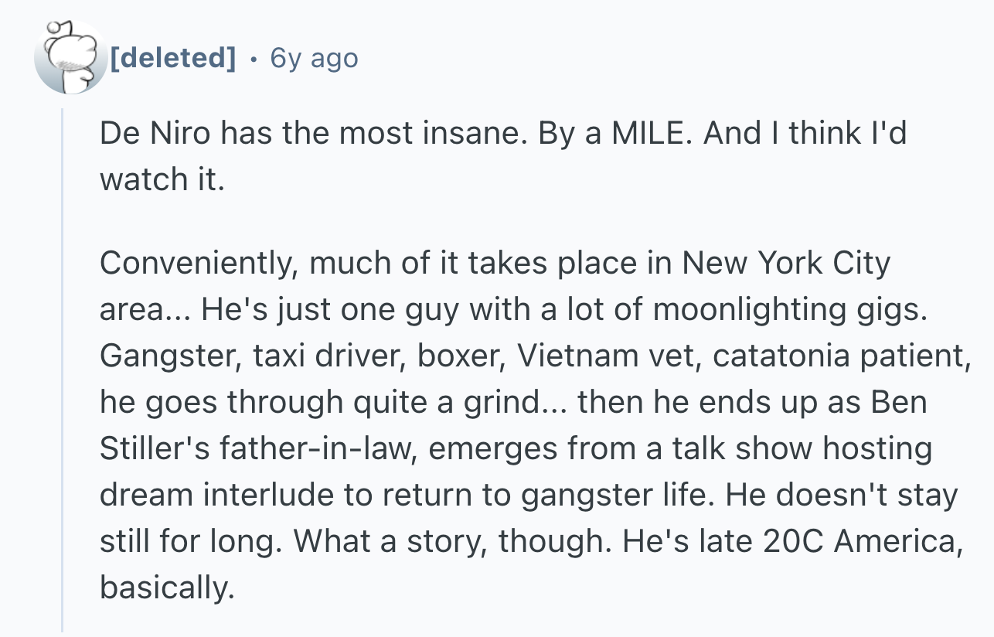Click the final word "basically."
The width and height of the screenshot is (994, 637).
click(166, 589)
